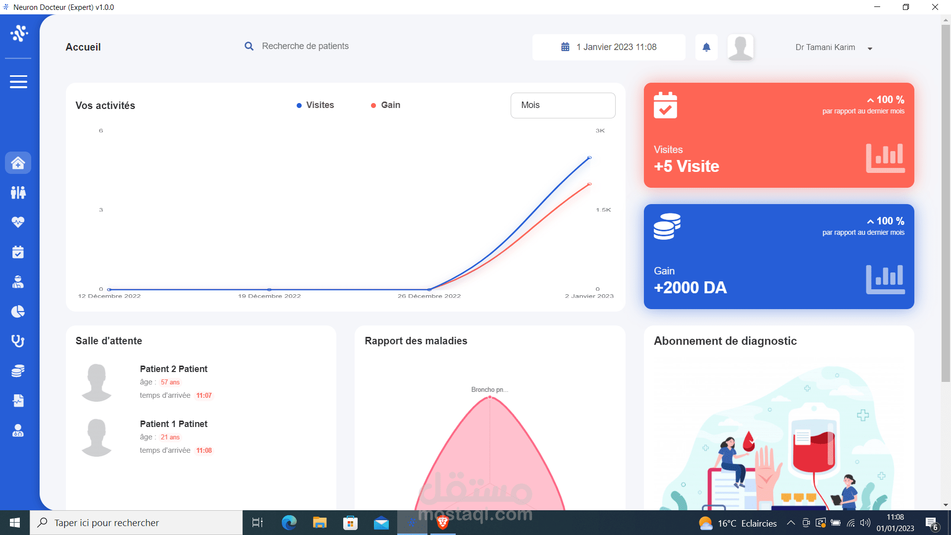Open the stethoscope sidebar icon

18,341
